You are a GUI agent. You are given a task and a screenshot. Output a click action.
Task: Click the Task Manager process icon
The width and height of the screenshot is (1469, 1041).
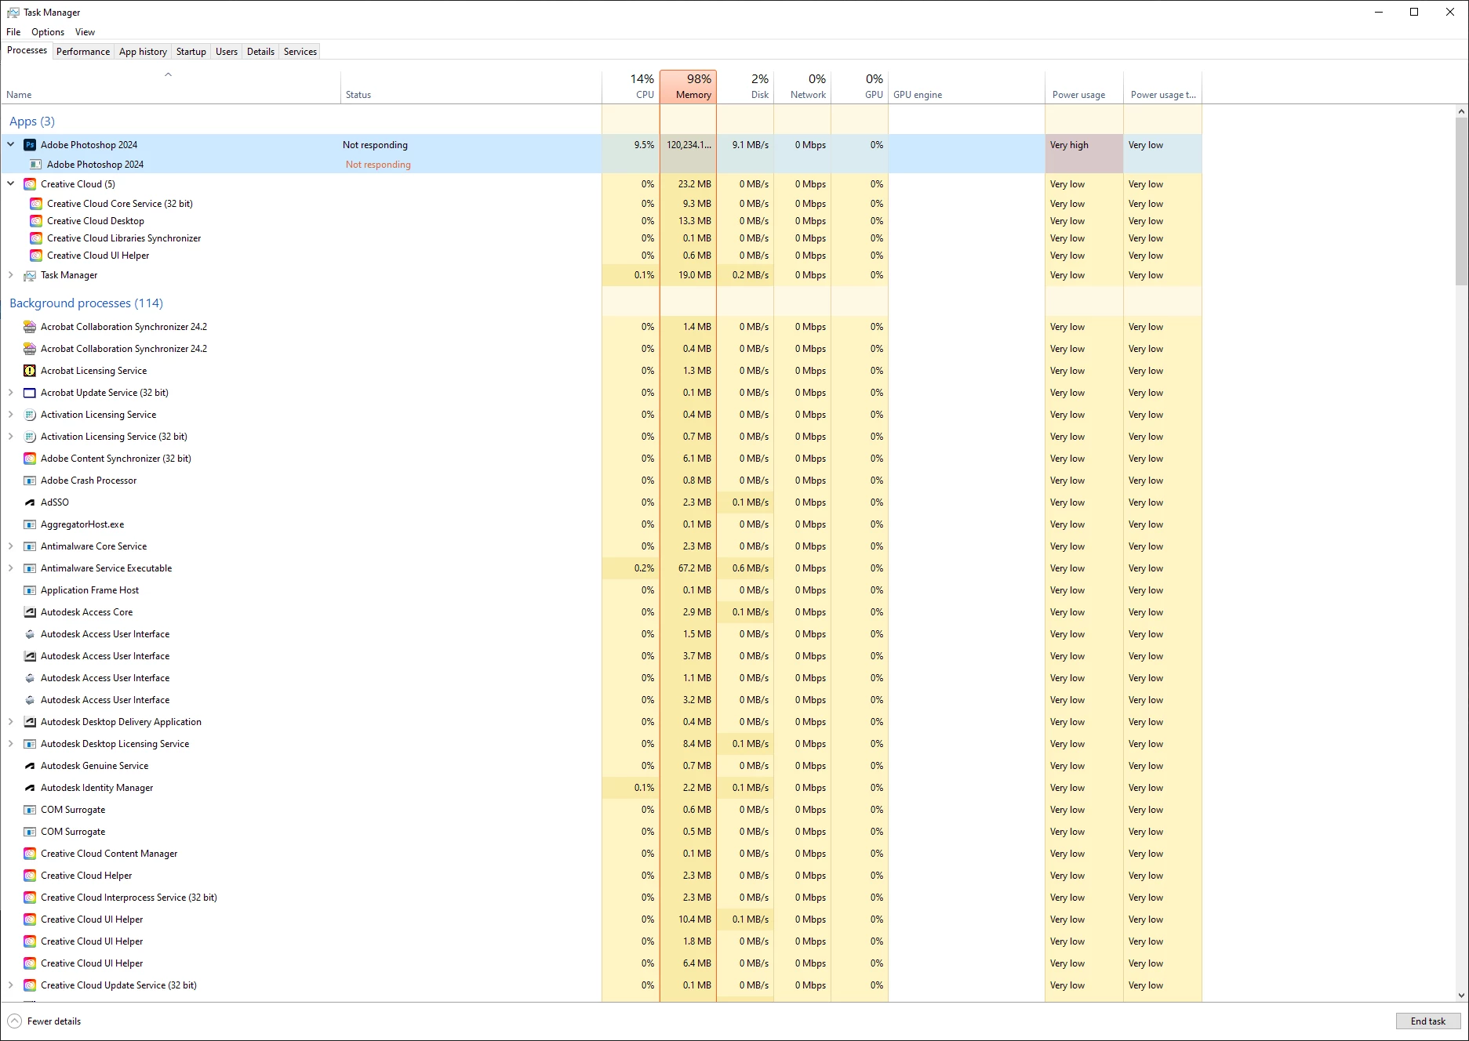(30, 275)
